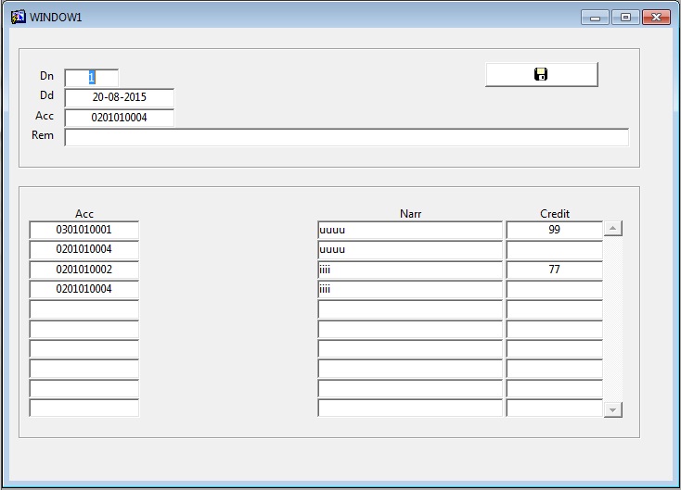Click the Dn field containing 1
Screen dimensions: 681x490
pyautogui.click(x=91, y=78)
